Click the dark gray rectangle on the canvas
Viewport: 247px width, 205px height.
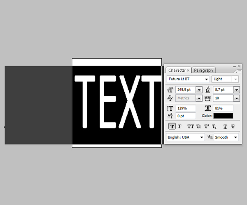pos(38,105)
